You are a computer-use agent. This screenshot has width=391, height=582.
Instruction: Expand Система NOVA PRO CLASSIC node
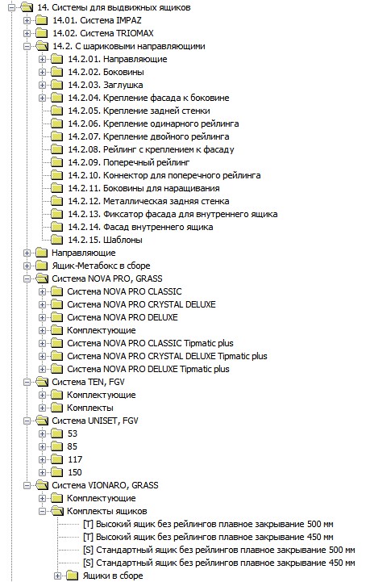tap(42, 291)
